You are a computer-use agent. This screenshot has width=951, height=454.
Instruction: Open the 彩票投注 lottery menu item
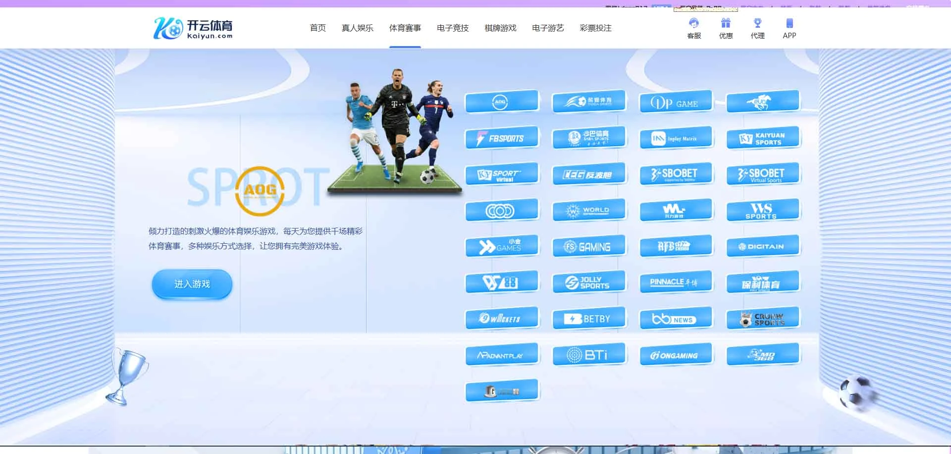tap(595, 28)
